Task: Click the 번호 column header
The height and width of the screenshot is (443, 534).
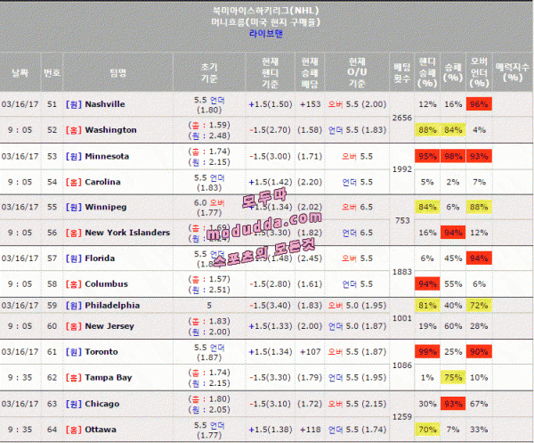Action: pos(52,72)
